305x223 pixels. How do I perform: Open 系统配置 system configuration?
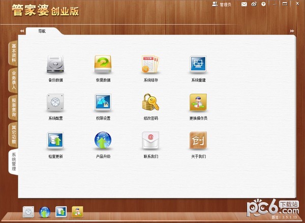tap(55, 103)
